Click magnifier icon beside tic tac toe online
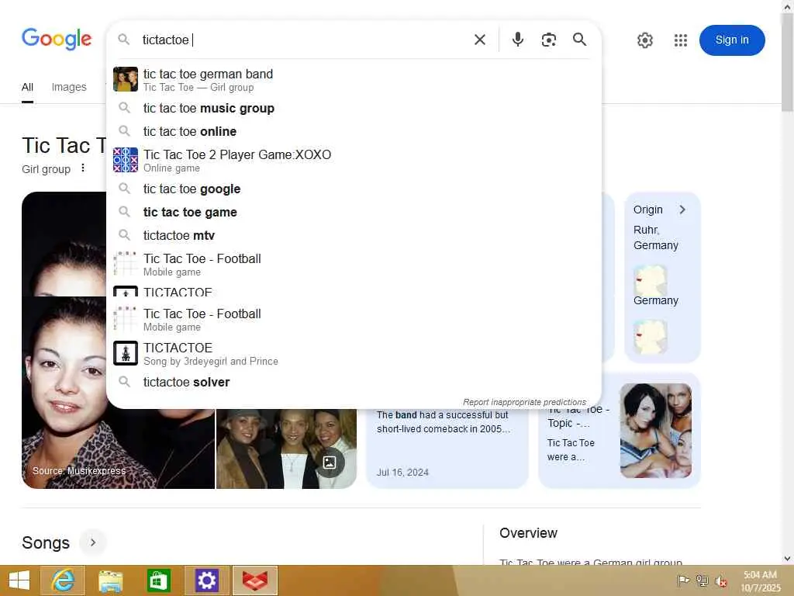Screen dimensions: 794x596 click(x=125, y=130)
